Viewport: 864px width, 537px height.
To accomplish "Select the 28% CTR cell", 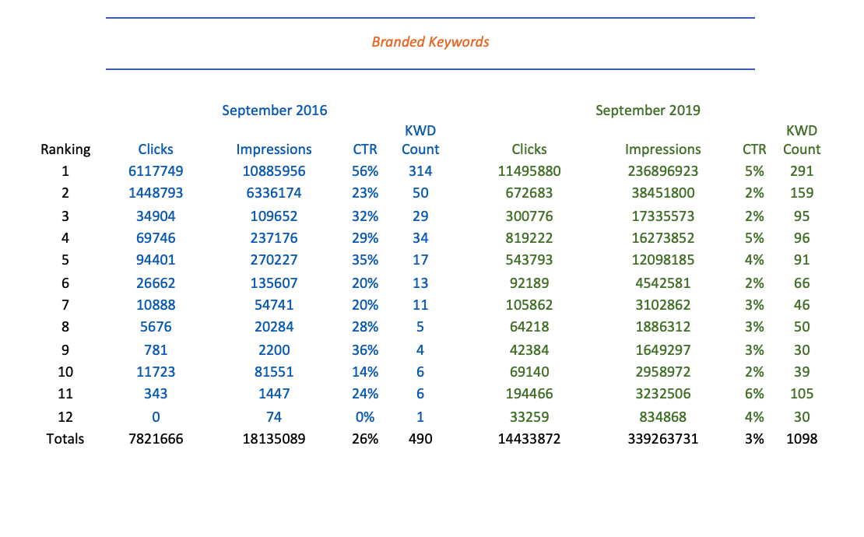I will coord(365,327).
